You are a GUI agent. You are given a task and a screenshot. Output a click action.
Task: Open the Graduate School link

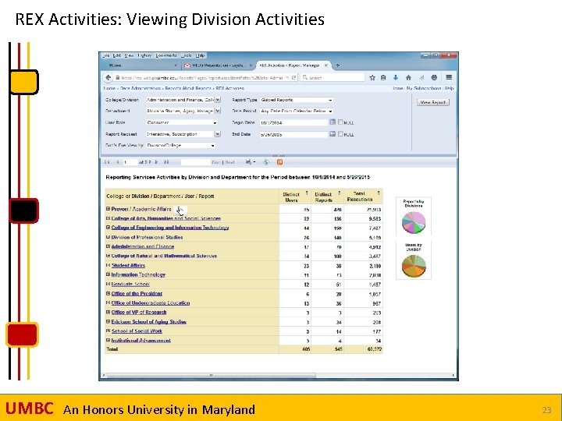(x=130, y=284)
